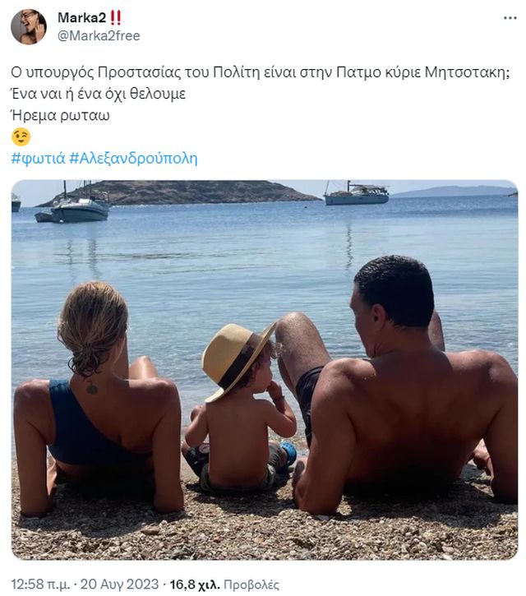Screen dimensions: 526x596
Task: Open the #Αλεξανδρούπολη hashtag
Action: (133, 158)
